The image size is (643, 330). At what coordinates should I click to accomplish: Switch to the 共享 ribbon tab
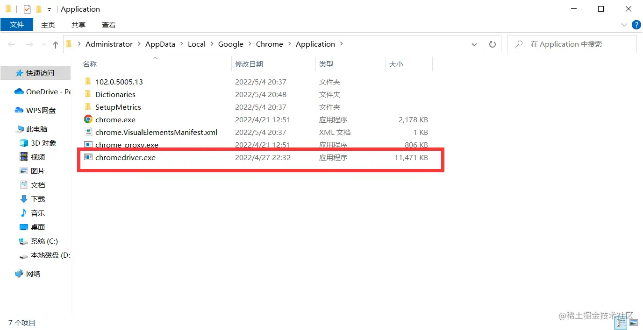pyautogui.click(x=79, y=25)
